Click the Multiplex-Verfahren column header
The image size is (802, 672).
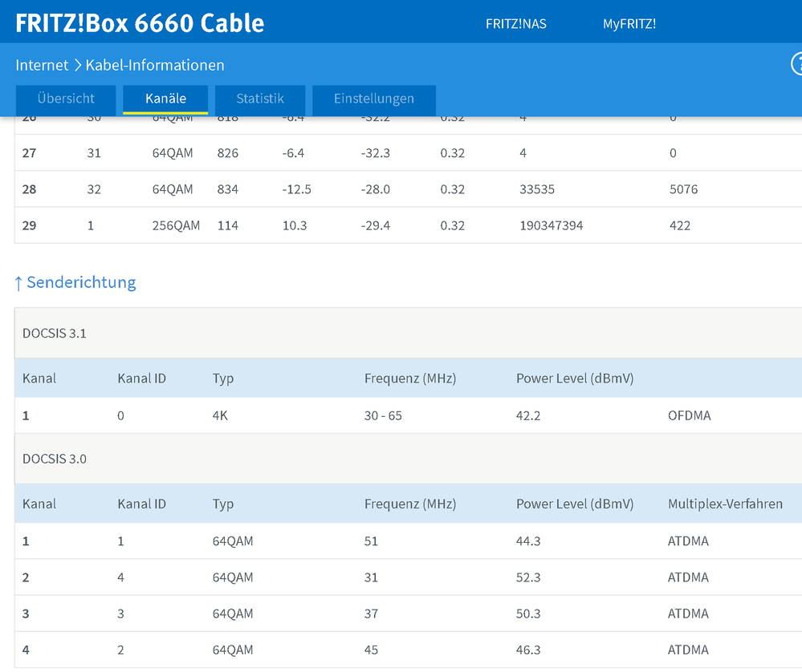click(725, 504)
